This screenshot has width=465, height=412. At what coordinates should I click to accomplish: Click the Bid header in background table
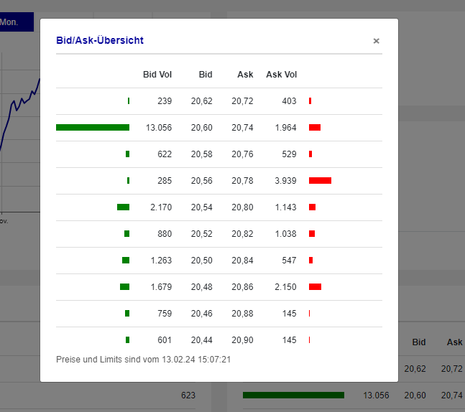pyautogui.click(x=419, y=342)
